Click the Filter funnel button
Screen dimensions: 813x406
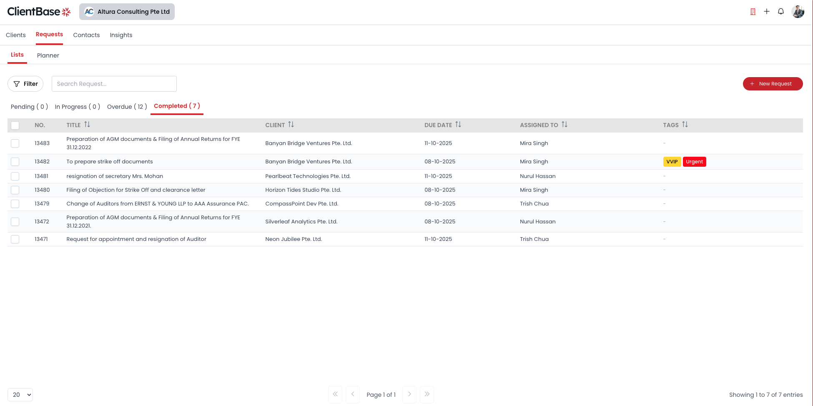pyautogui.click(x=25, y=84)
